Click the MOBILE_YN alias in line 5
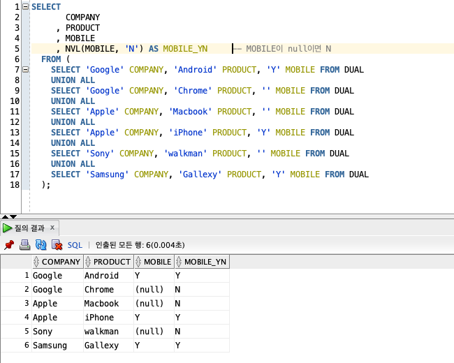This screenshot has height=363, width=454. click(x=185, y=49)
